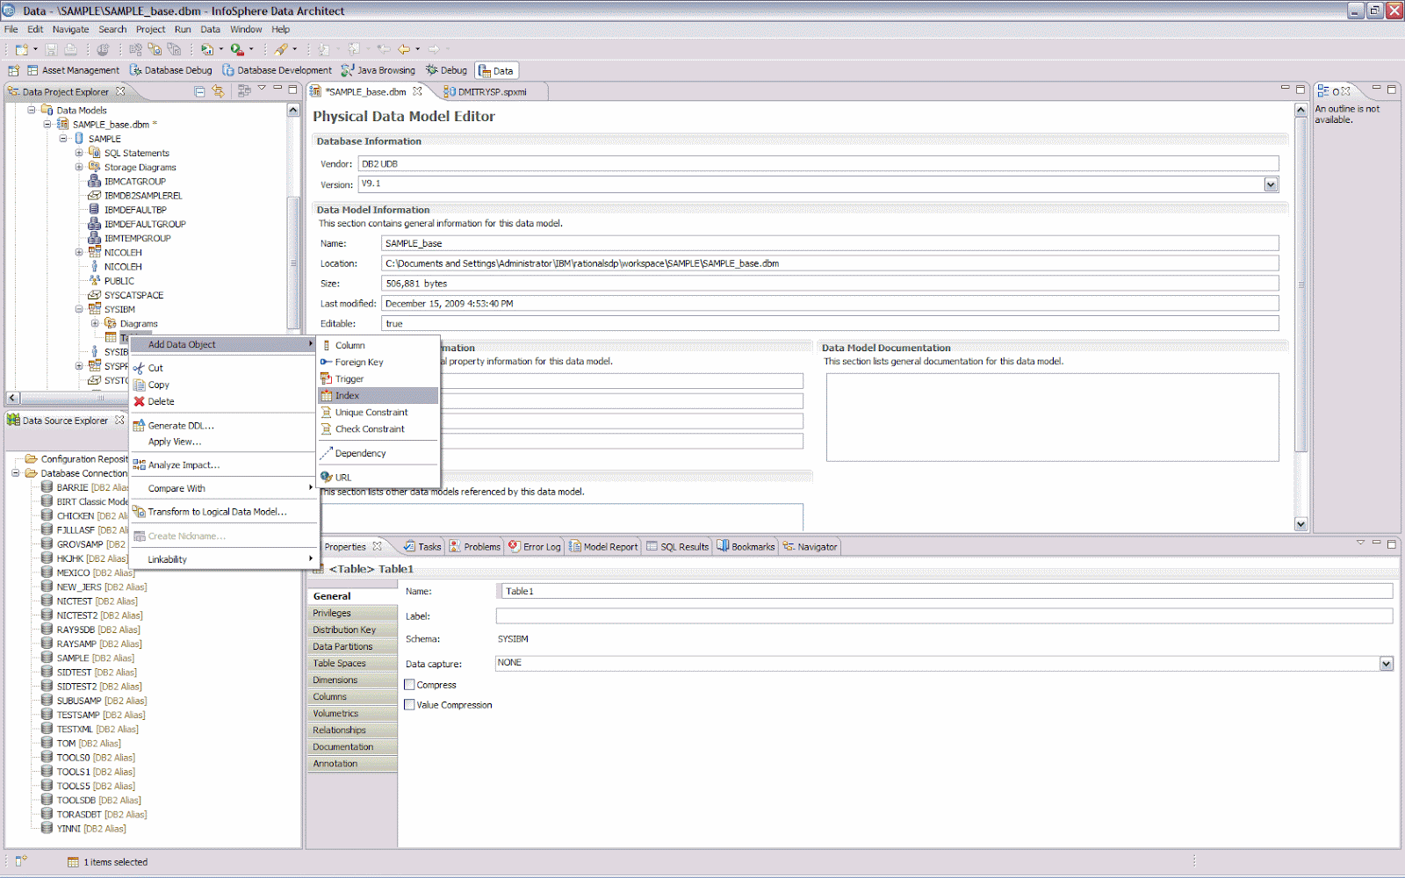Toggle the Value Compression checkbox
The width and height of the screenshot is (1405, 878).
409,705
